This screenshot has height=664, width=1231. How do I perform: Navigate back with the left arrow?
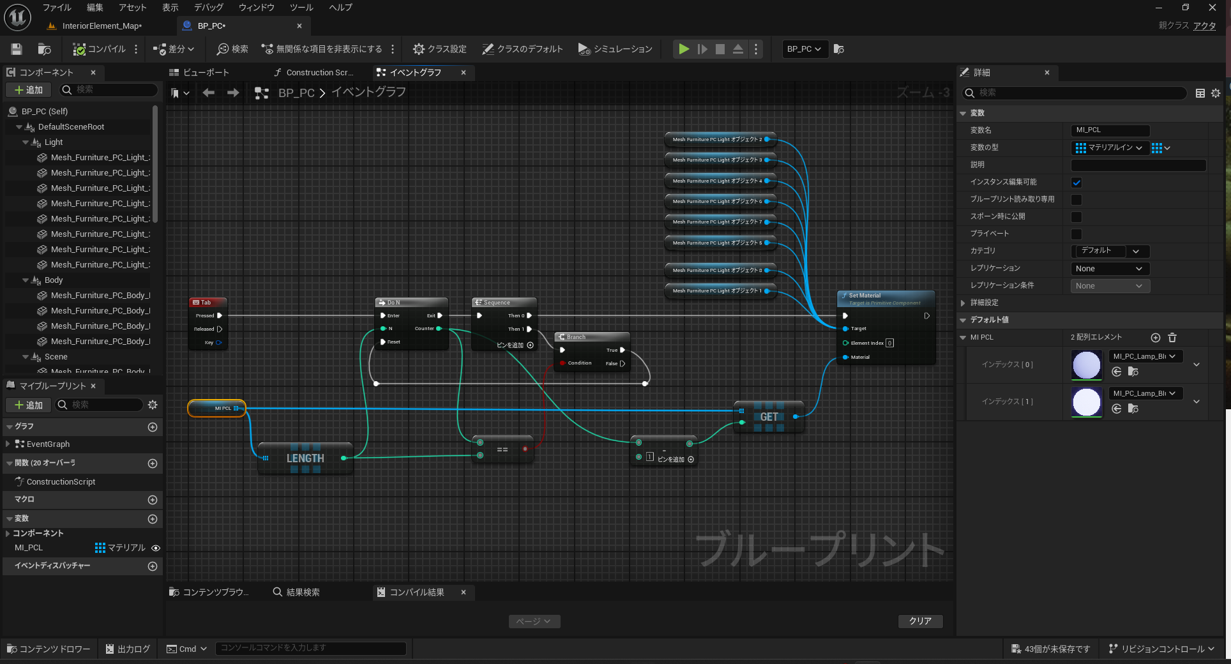(x=208, y=93)
